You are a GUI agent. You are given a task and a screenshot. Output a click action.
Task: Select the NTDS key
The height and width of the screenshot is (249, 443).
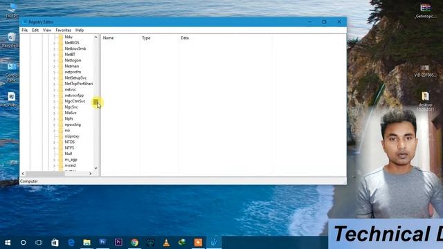[69, 142]
